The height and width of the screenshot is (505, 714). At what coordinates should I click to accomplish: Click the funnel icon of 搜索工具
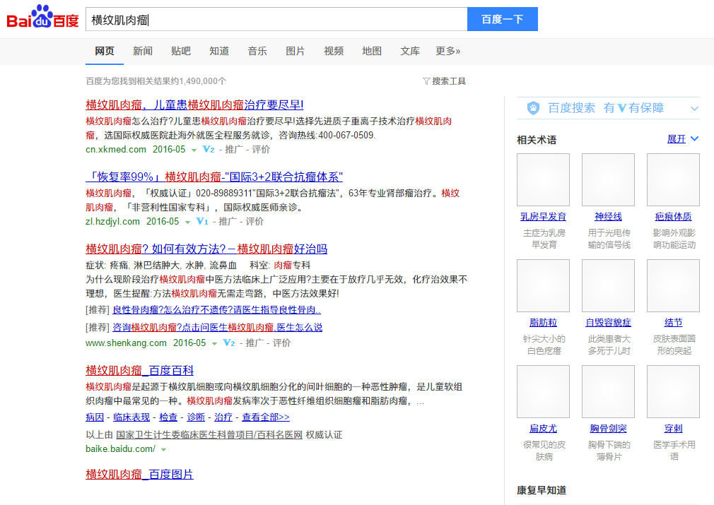pos(426,81)
